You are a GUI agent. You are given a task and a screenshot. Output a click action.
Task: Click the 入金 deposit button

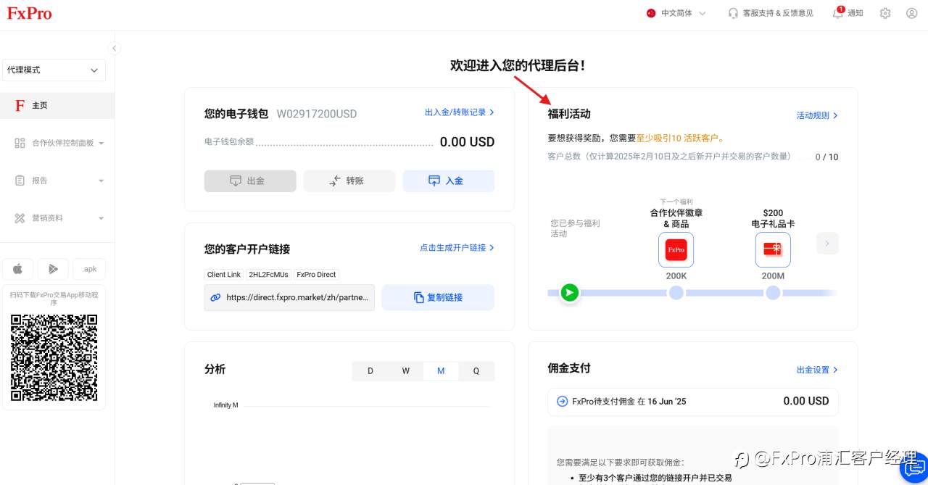pos(449,181)
